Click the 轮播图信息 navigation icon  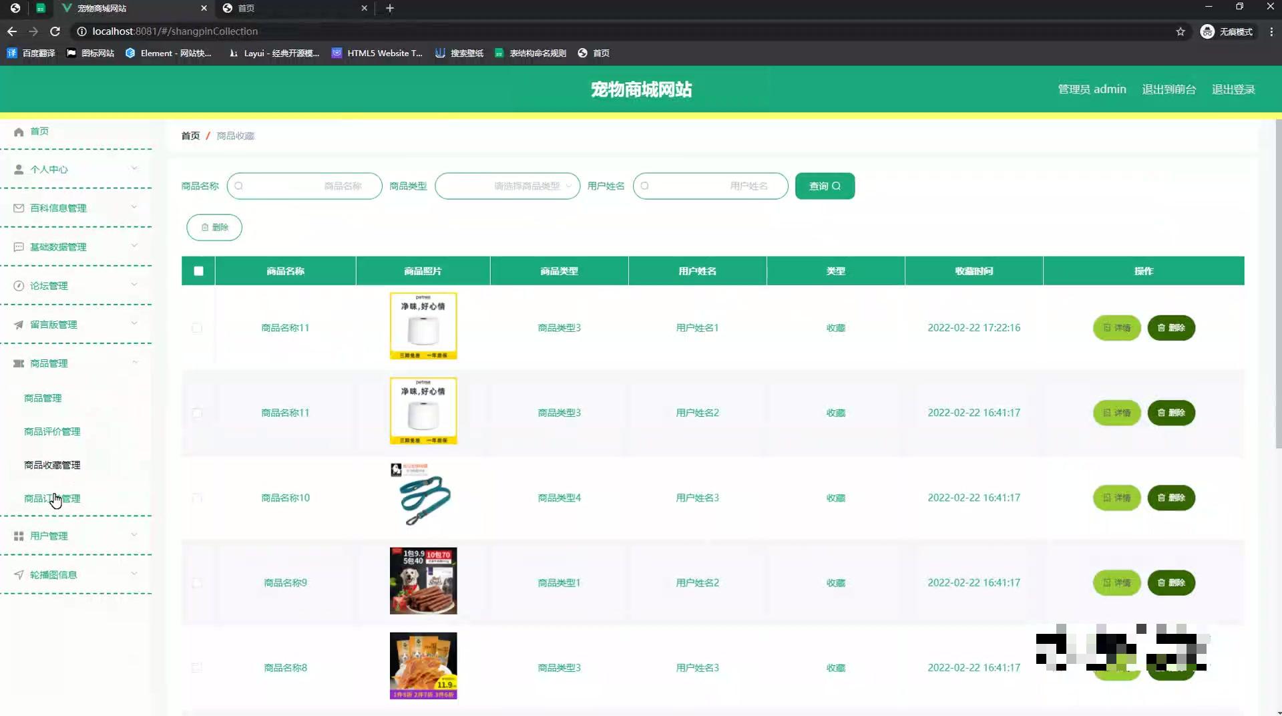pyautogui.click(x=19, y=574)
